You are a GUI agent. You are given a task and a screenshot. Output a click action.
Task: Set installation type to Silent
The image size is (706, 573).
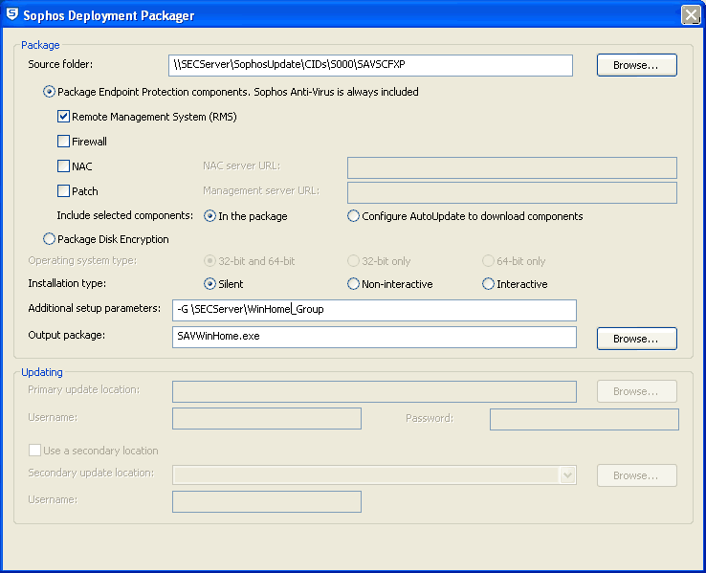(210, 283)
